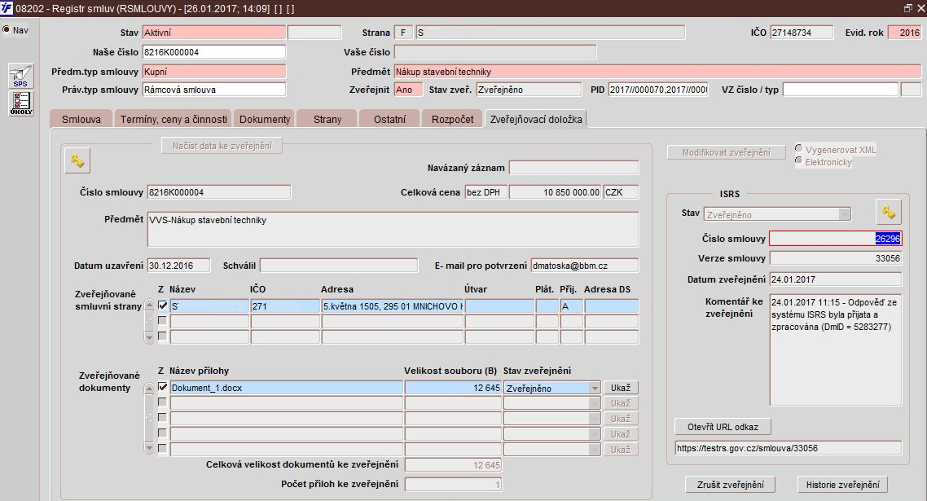Viewport: 927px width, 501px height.
Task: Click the Předmět field Nákup stavební techniky
Action: click(x=657, y=72)
